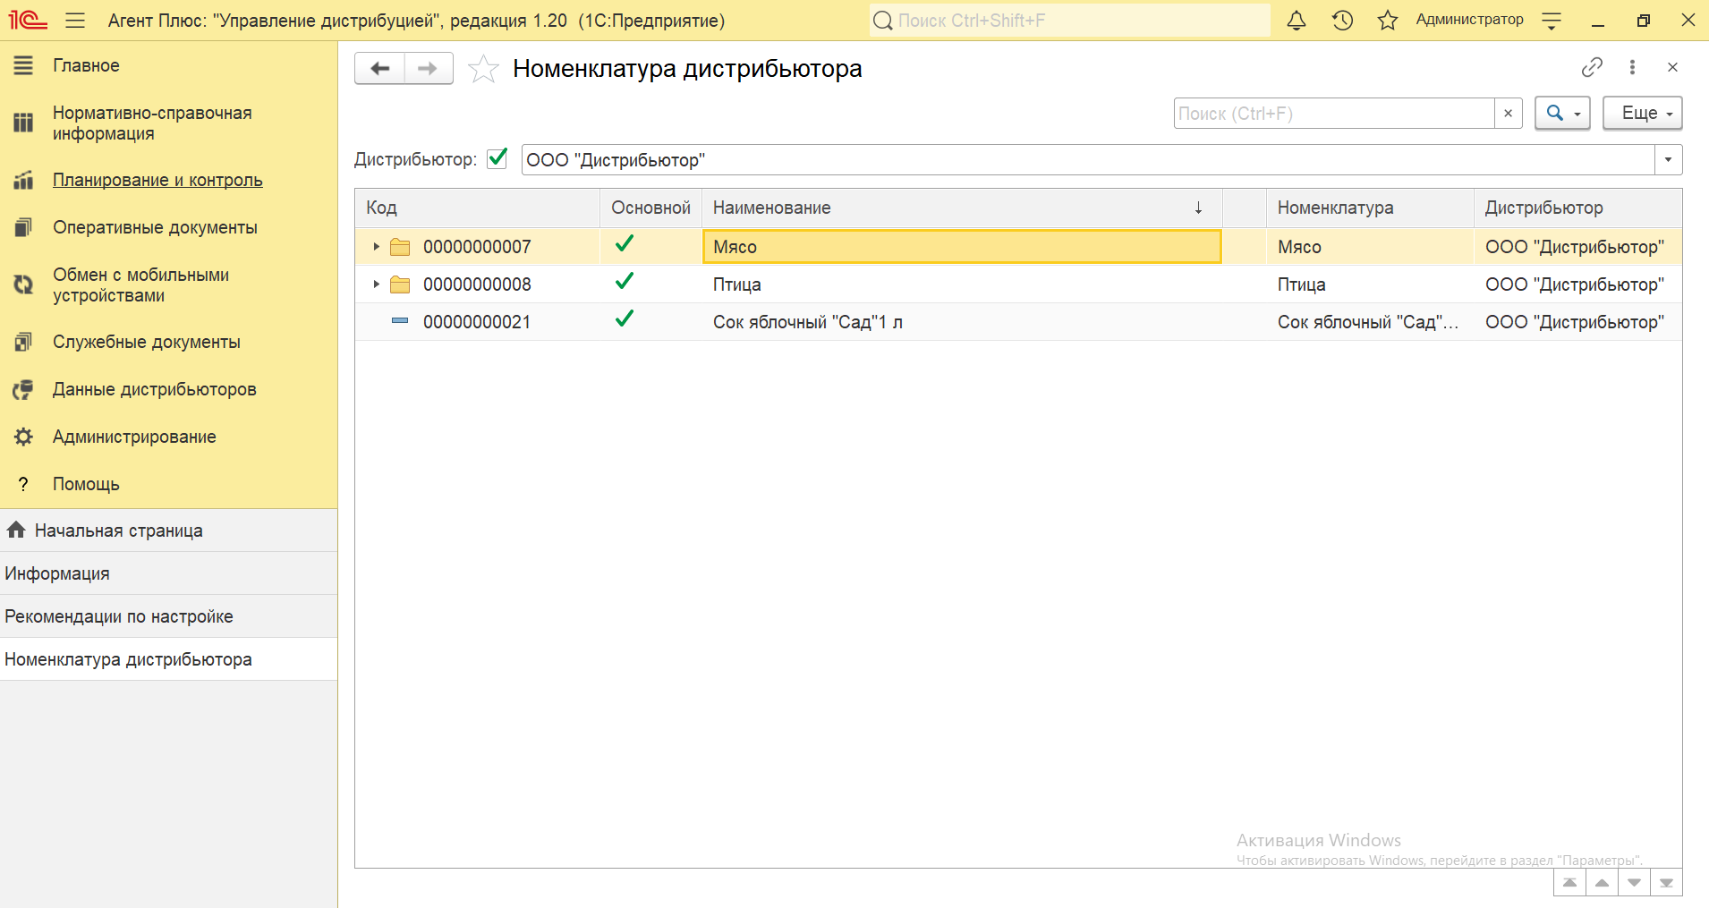This screenshot has height=908, width=1709.
Task: Move up one row with the up arrow
Action: [x=1602, y=883]
